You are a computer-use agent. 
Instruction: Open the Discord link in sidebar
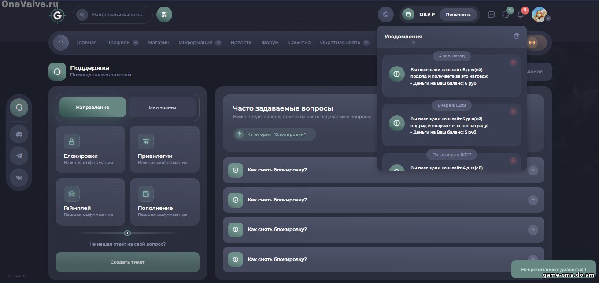point(19,133)
